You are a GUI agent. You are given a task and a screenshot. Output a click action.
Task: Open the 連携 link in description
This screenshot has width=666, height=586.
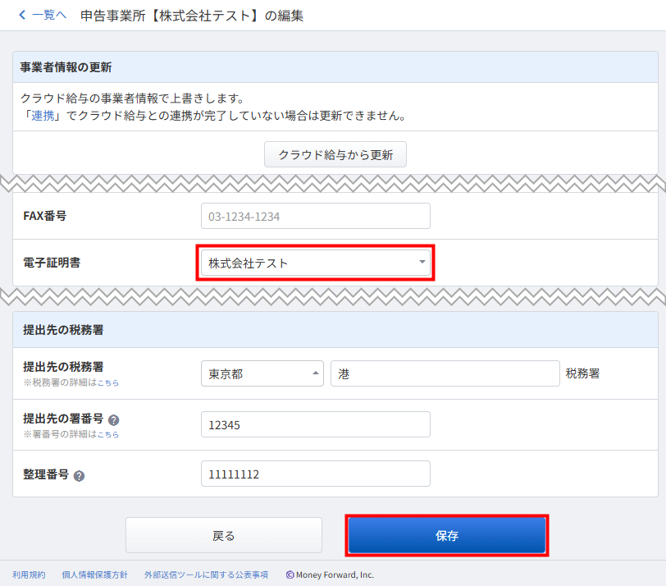(x=43, y=115)
